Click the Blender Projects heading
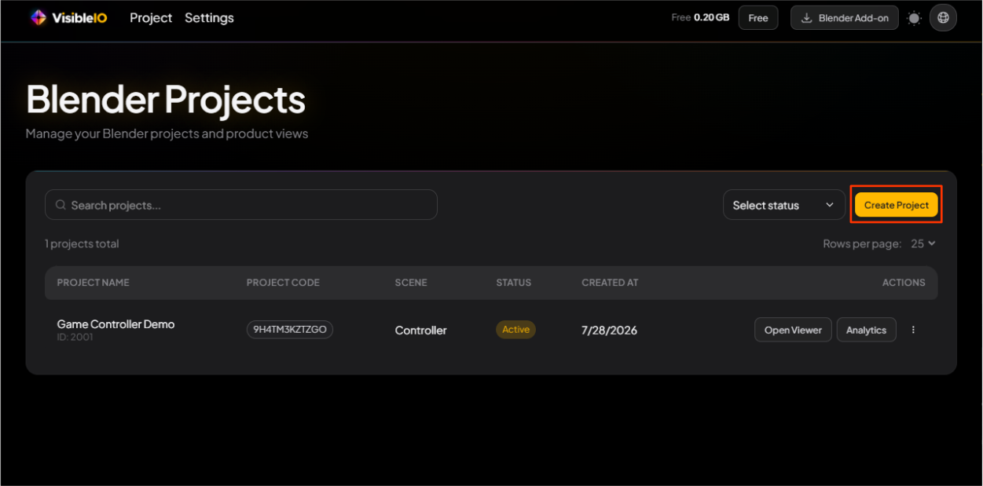 [166, 100]
